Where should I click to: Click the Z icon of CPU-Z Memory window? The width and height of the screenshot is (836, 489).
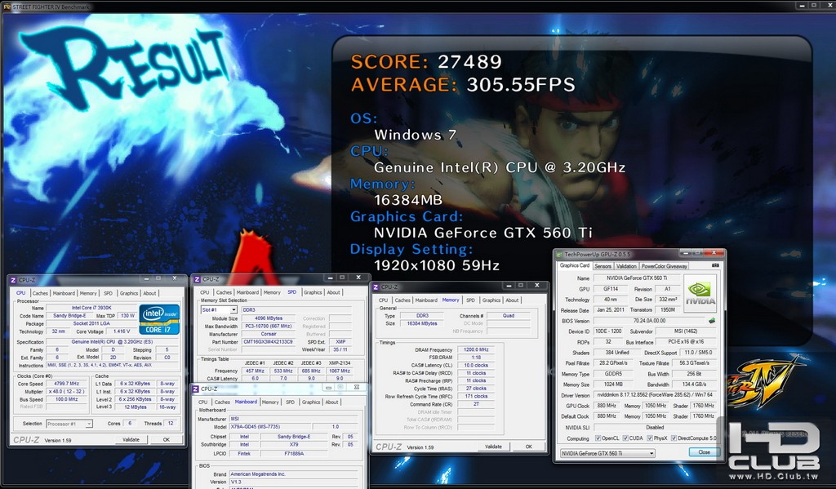376,287
